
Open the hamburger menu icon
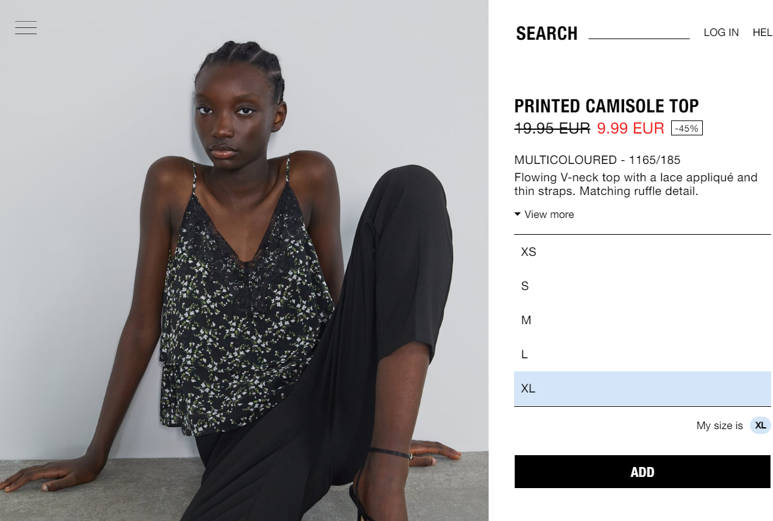[x=26, y=28]
